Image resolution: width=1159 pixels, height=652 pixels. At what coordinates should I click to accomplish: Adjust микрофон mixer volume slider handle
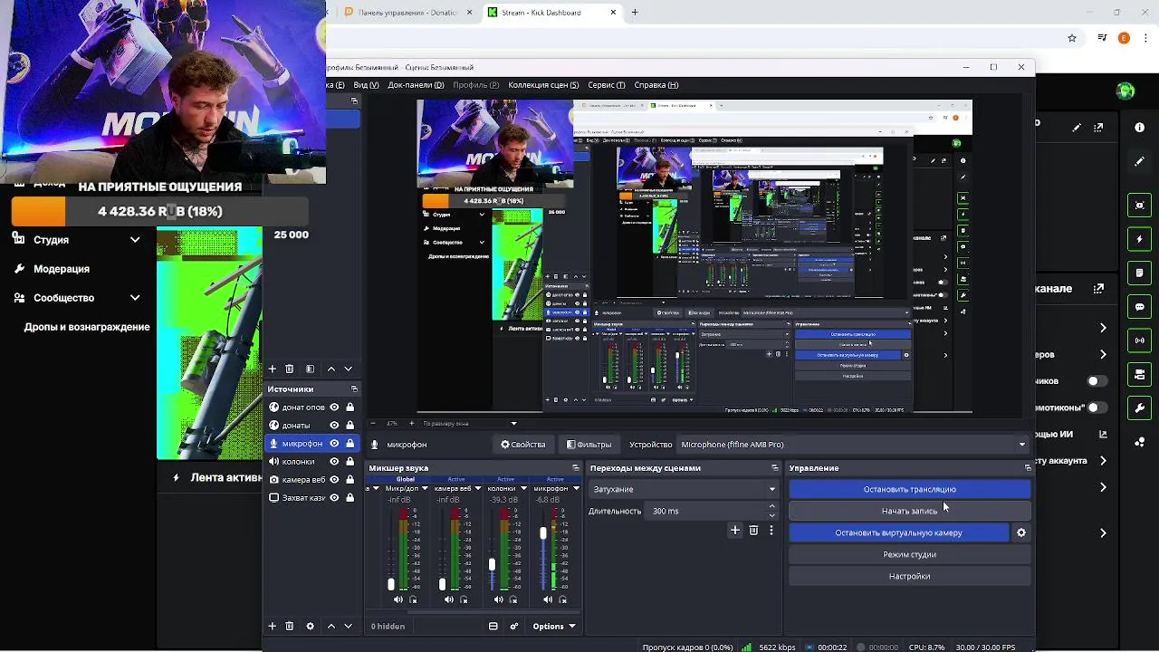click(543, 533)
